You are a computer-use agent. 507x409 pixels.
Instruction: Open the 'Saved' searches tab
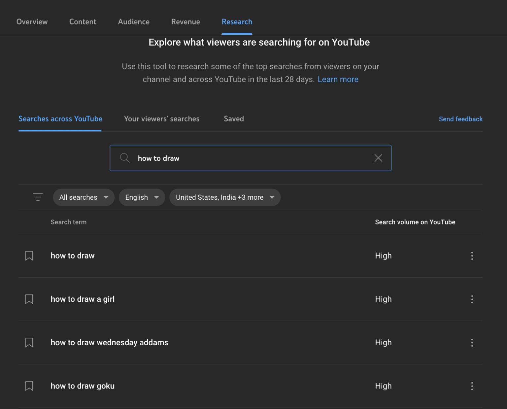pos(234,119)
